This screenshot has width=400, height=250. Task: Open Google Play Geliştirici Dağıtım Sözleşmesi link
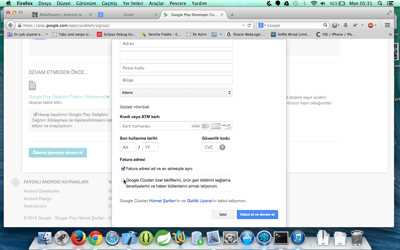(x=67, y=97)
